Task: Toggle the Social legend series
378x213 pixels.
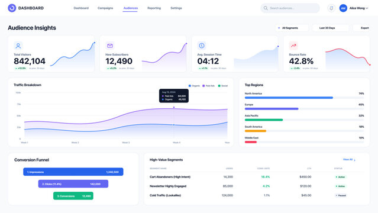Action: [x=223, y=86]
